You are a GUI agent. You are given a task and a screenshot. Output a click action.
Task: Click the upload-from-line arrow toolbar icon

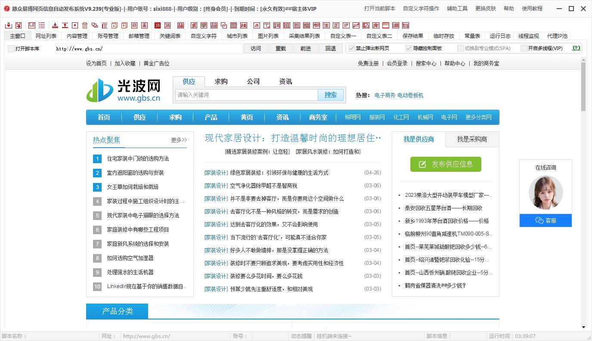click(65, 25)
